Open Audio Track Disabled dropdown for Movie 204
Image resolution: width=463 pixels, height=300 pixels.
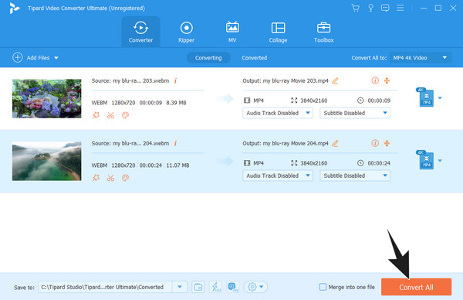278,176
